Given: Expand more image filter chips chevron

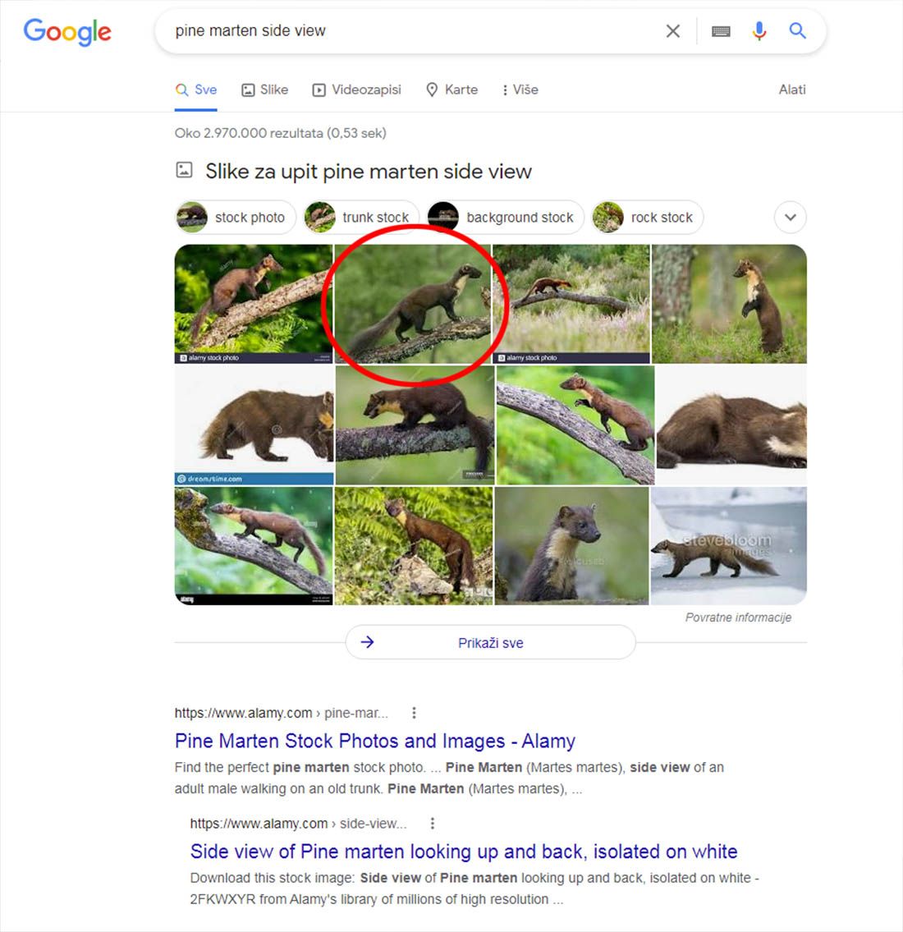Looking at the screenshot, I should [x=790, y=217].
